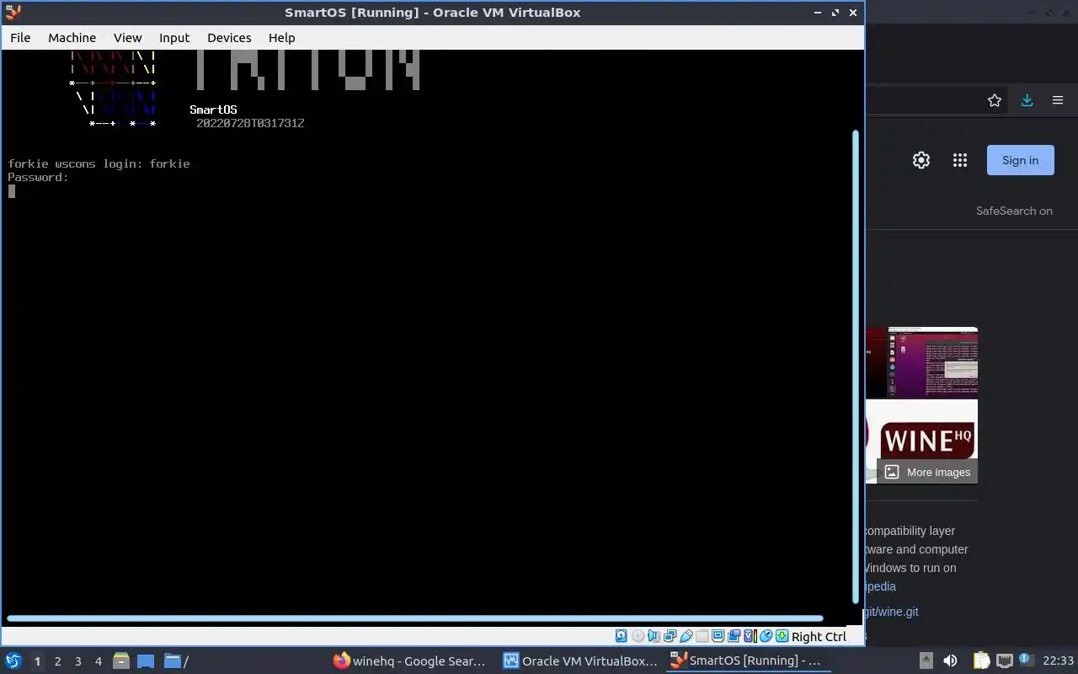The image size is (1078, 674).
Task: Click the 22:33 clock
Action: click(1058, 661)
